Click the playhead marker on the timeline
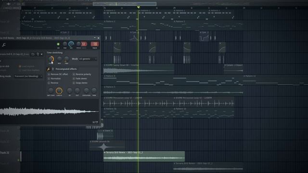308x173 pixels. (139, 7)
